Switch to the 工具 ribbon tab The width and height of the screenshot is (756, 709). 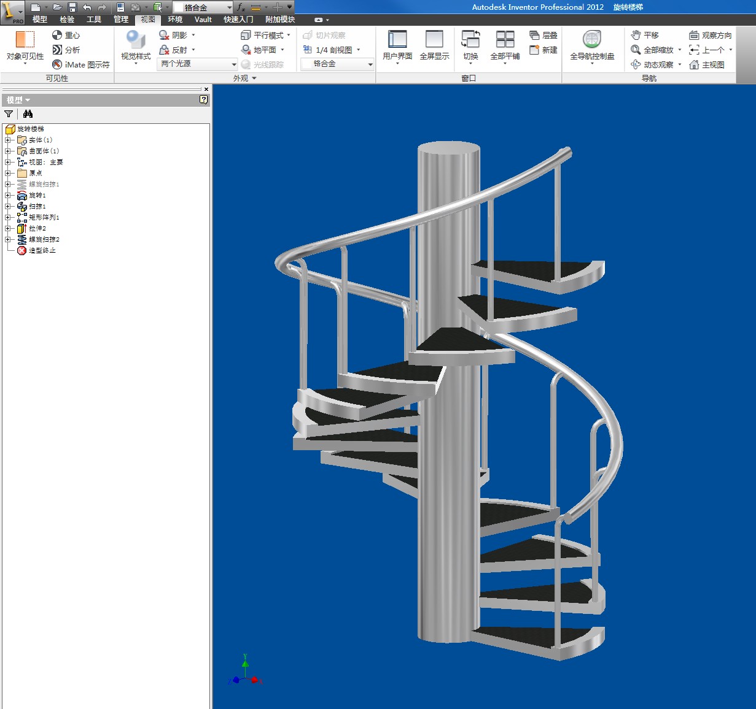tap(94, 19)
